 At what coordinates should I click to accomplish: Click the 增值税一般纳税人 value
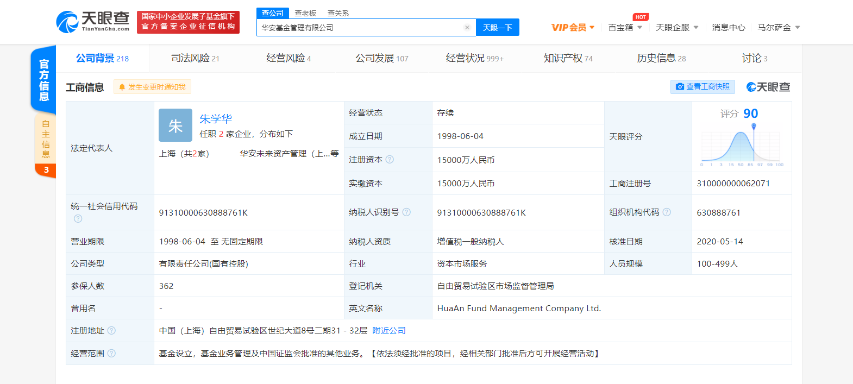[471, 241]
